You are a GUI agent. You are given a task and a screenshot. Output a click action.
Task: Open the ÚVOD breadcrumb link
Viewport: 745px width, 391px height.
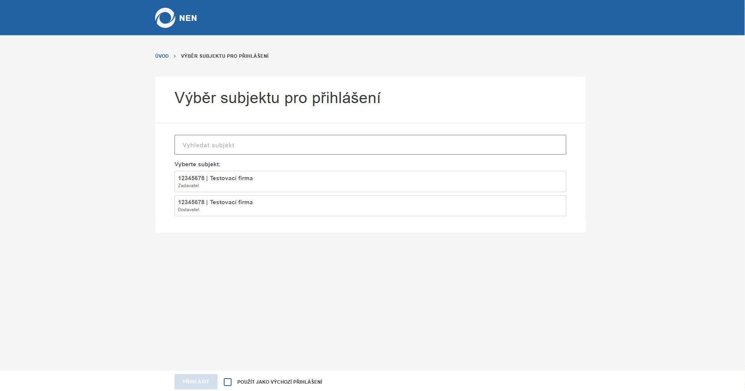[162, 56]
